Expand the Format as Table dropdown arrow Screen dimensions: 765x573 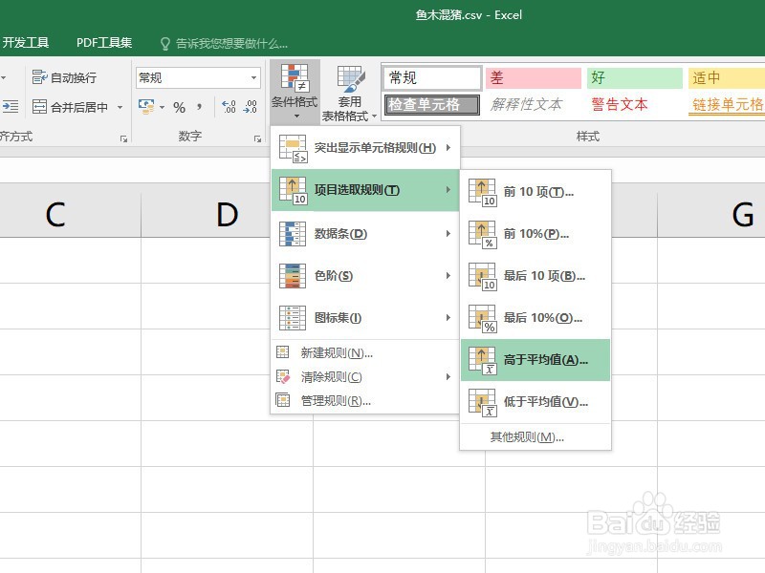coord(374,117)
